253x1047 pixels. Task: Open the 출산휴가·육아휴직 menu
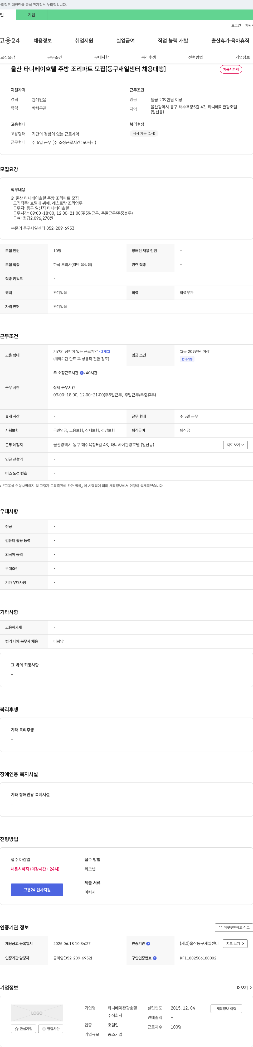pyautogui.click(x=230, y=41)
